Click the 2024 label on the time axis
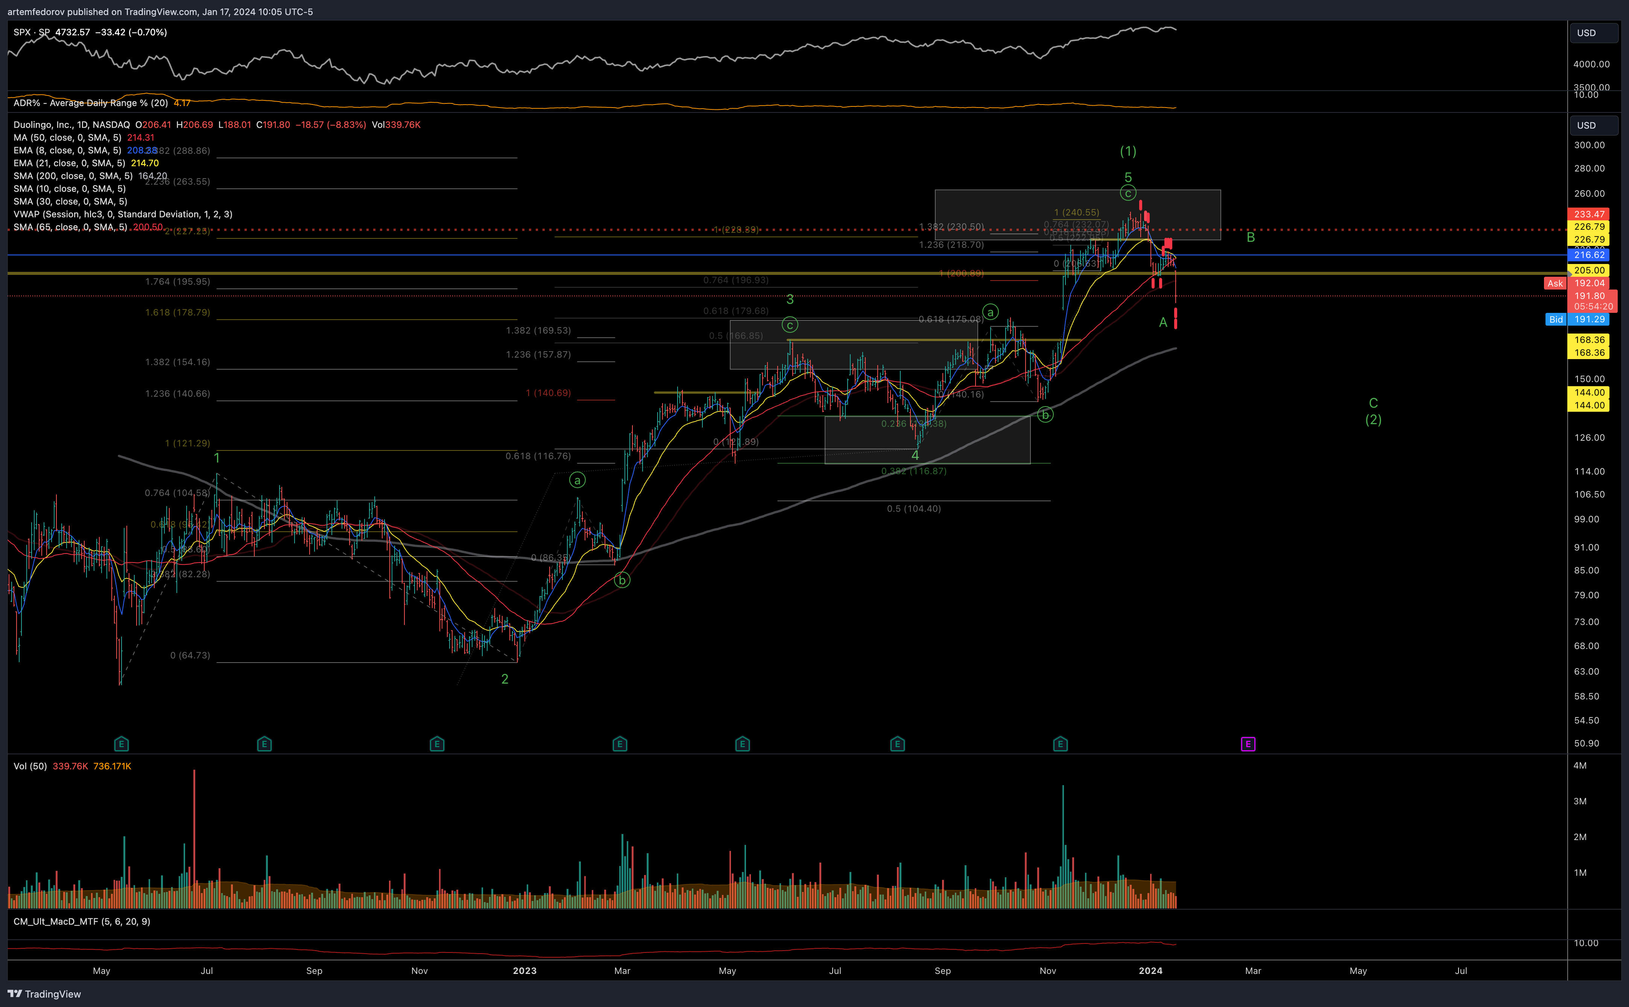1629x1007 pixels. click(x=1150, y=971)
